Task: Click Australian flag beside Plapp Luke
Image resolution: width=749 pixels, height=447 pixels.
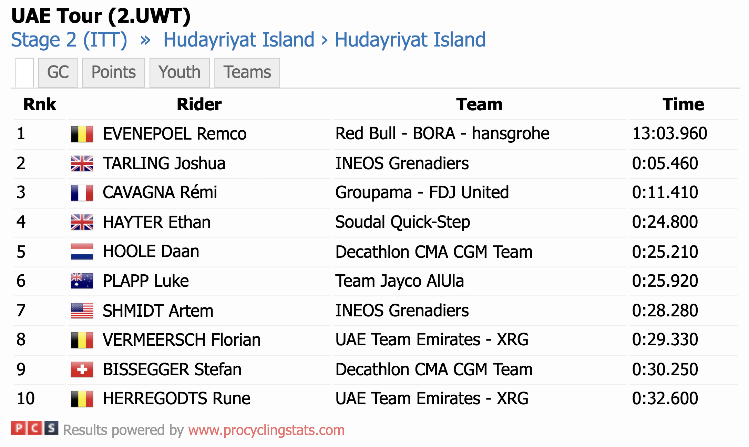Action: coord(82,281)
